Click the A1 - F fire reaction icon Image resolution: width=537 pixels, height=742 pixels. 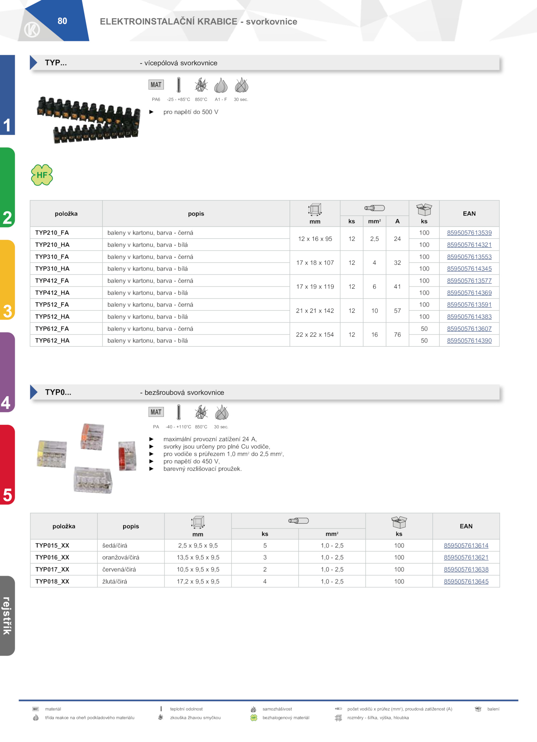point(221,85)
